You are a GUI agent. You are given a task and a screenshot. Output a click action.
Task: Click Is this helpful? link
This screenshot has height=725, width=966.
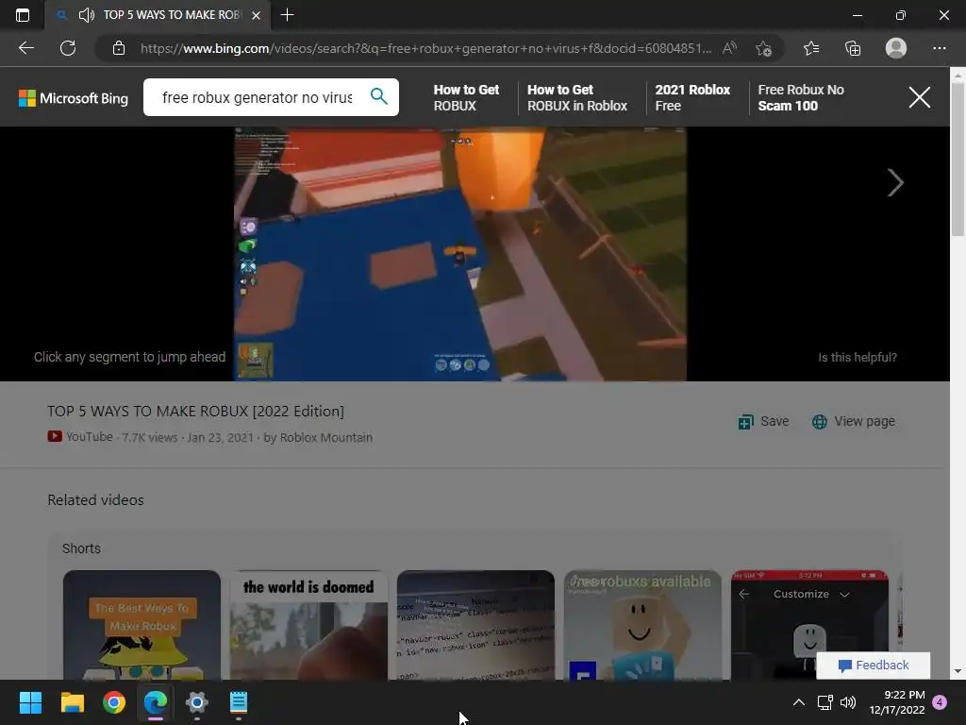(x=857, y=357)
